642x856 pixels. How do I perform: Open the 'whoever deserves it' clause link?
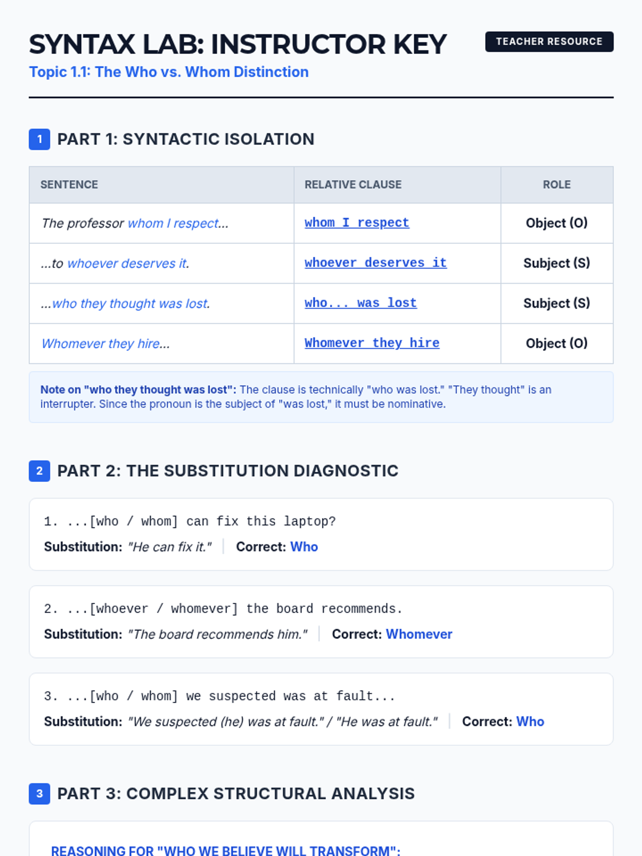pyautogui.click(x=375, y=263)
